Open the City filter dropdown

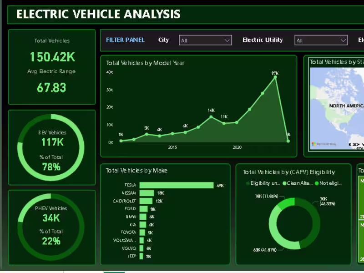pos(205,40)
